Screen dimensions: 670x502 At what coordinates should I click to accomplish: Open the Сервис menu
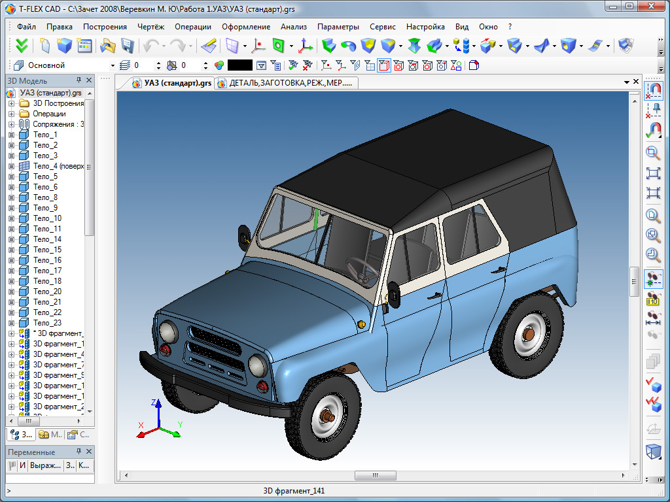coord(382,26)
